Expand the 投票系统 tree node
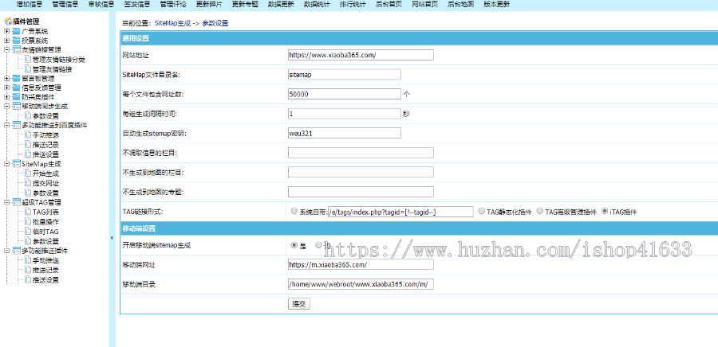Viewport: 718px width, 347px height. (7, 41)
